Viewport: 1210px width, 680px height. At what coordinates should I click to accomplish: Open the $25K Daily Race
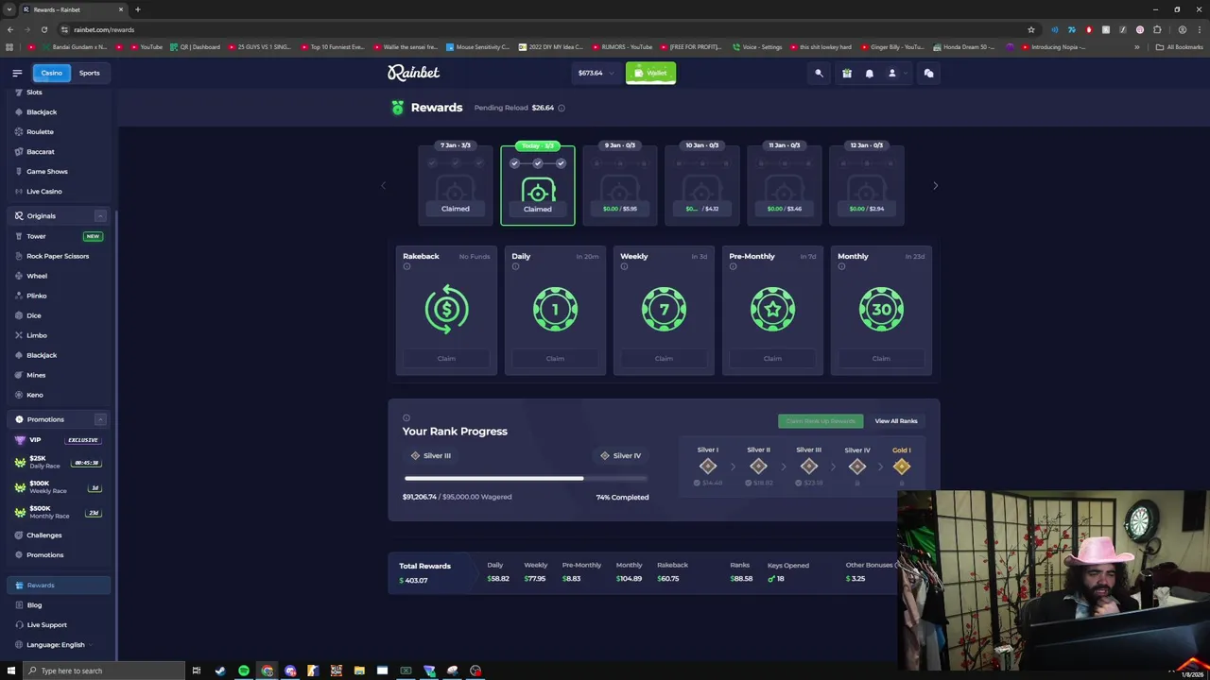click(x=58, y=462)
